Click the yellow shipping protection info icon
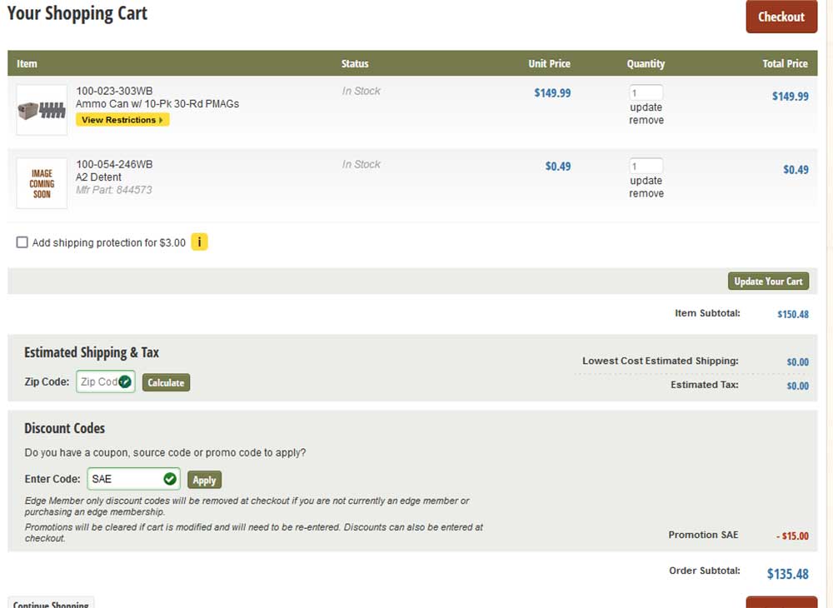The width and height of the screenshot is (833, 608). 199,242
